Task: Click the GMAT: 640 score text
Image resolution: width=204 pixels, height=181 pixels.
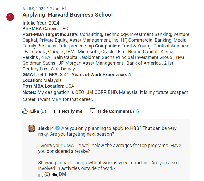Action: coord(34,75)
